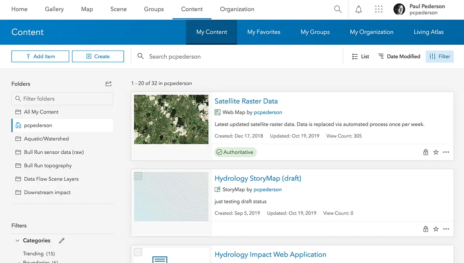Switch to the My Favorites tab
The width and height of the screenshot is (464, 263).
pos(263,32)
